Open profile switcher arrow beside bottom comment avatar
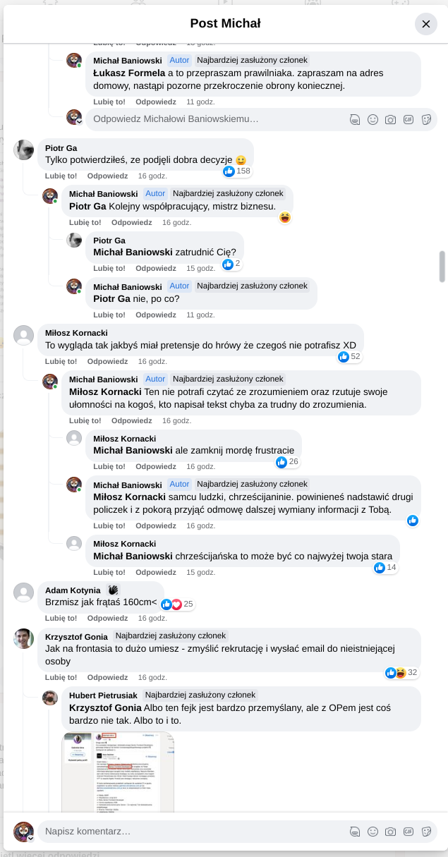 tap(31, 838)
